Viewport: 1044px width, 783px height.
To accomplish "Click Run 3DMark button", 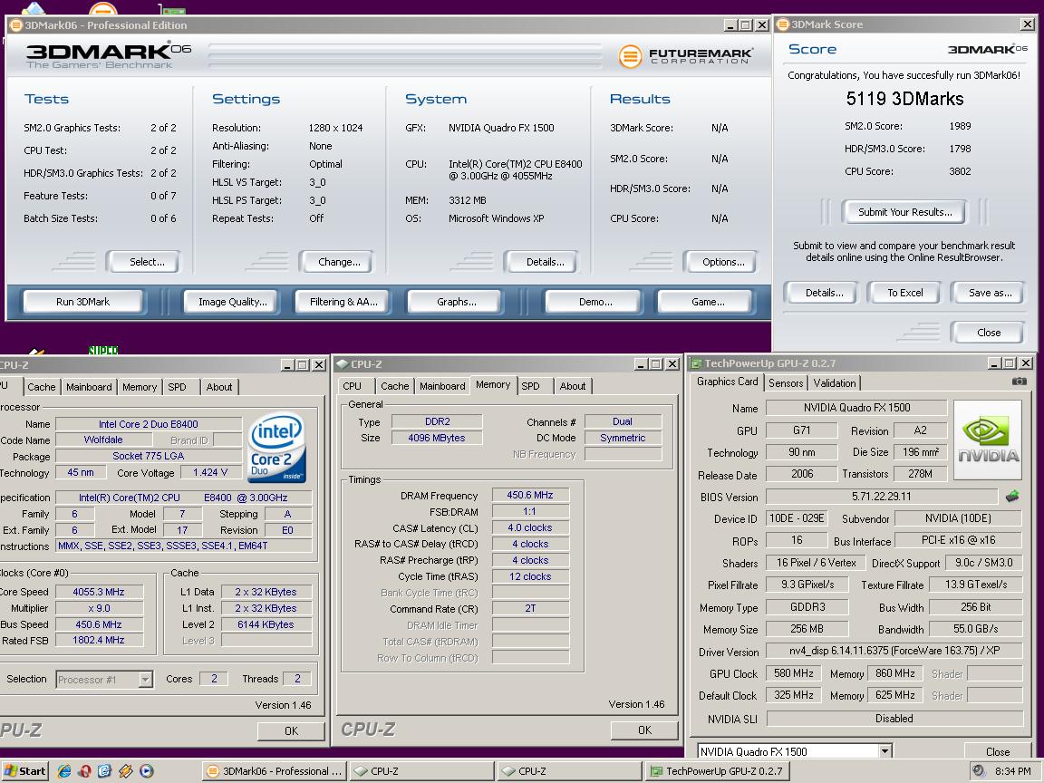I will pos(83,302).
